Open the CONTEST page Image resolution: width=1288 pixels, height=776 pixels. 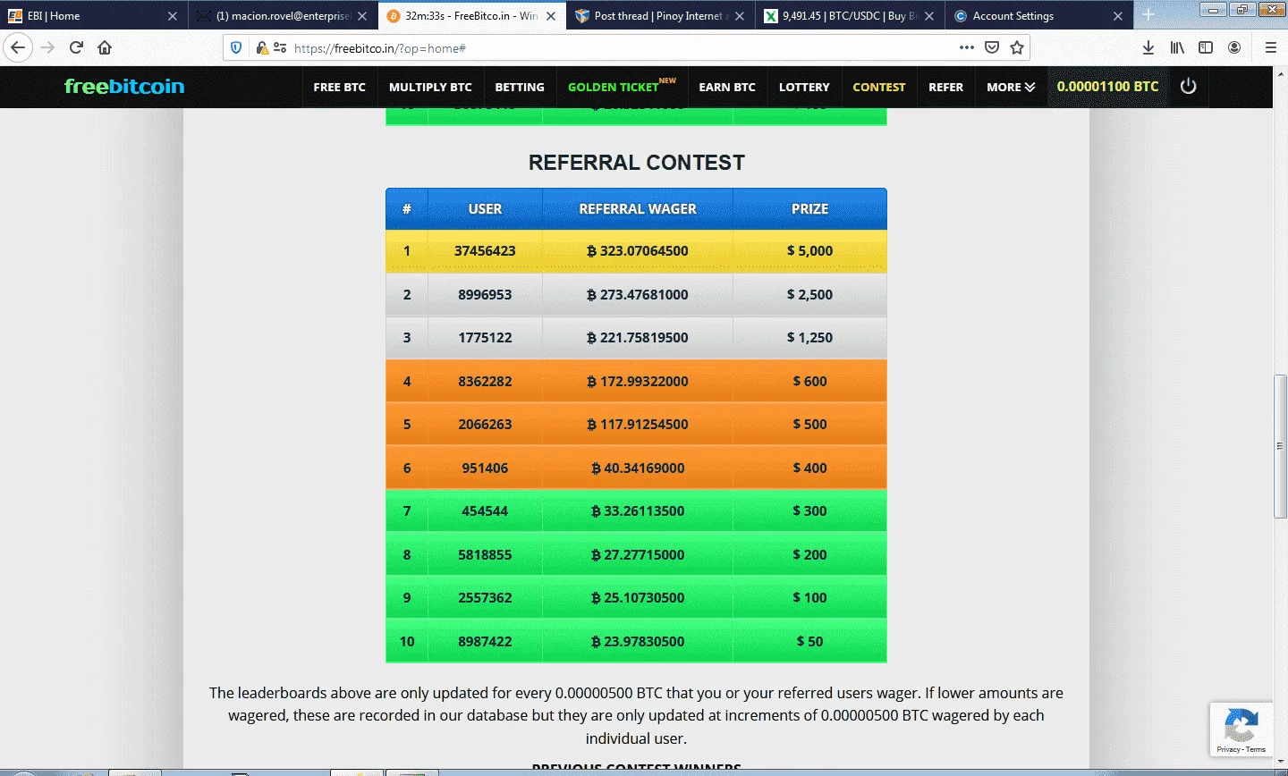coord(879,87)
